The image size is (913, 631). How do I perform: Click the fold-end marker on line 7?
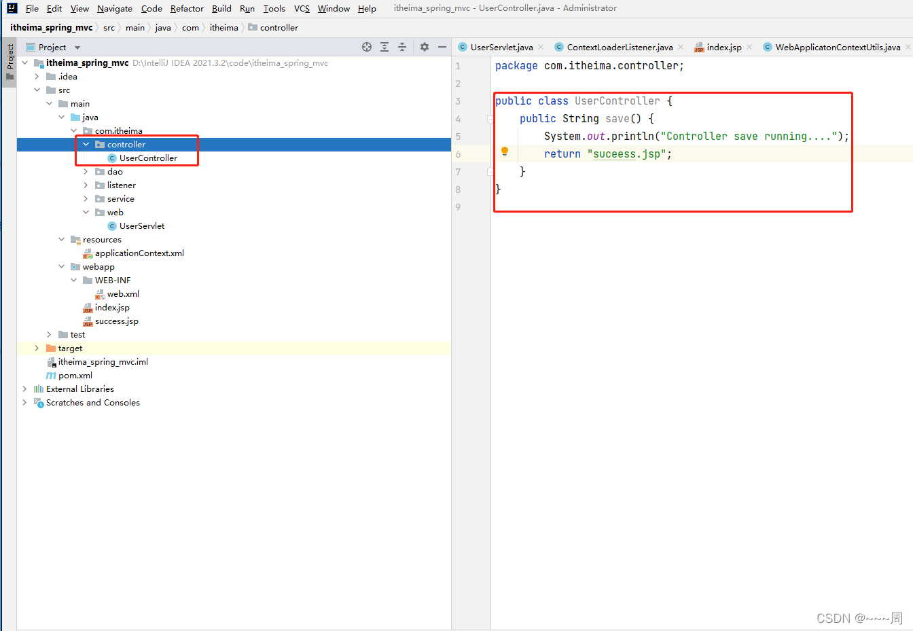click(x=489, y=172)
